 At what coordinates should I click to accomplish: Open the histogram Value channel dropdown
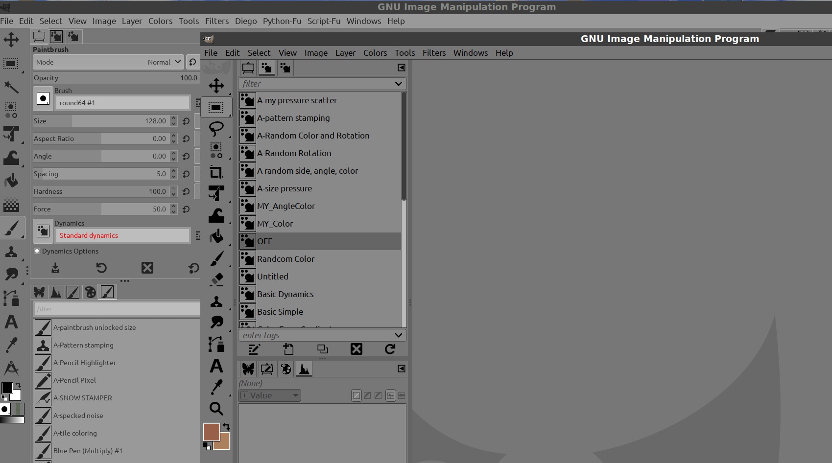click(x=270, y=395)
